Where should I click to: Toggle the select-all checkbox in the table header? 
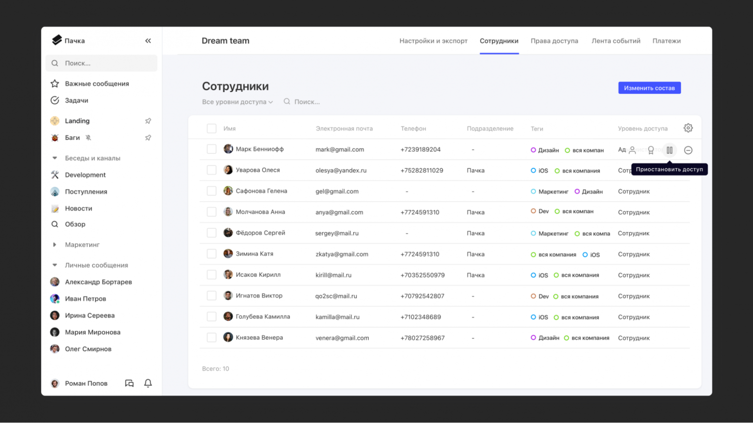(x=211, y=128)
